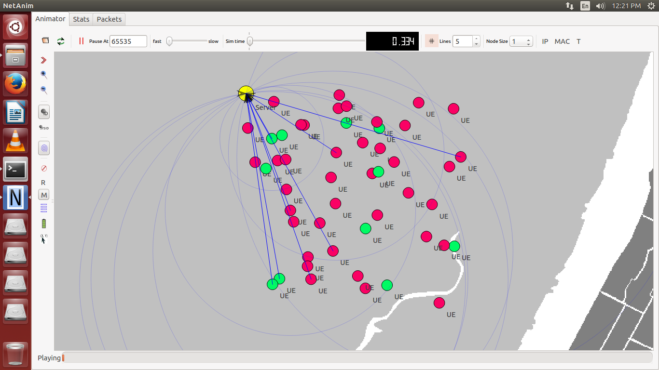Click the zoom in magnifier
Image resolution: width=659 pixels, height=370 pixels.
pyautogui.click(x=44, y=75)
